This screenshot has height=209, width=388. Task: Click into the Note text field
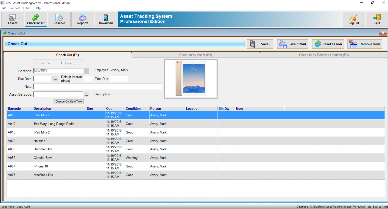[x=97, y=87]
